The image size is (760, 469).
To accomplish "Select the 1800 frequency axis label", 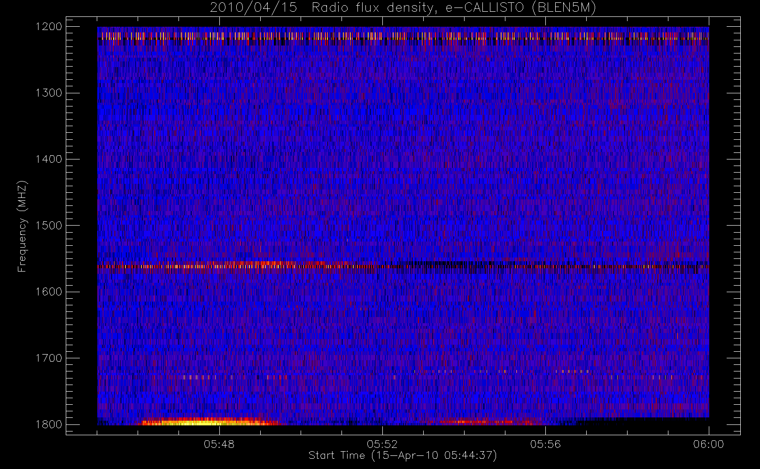I will [x=49, y=424].
